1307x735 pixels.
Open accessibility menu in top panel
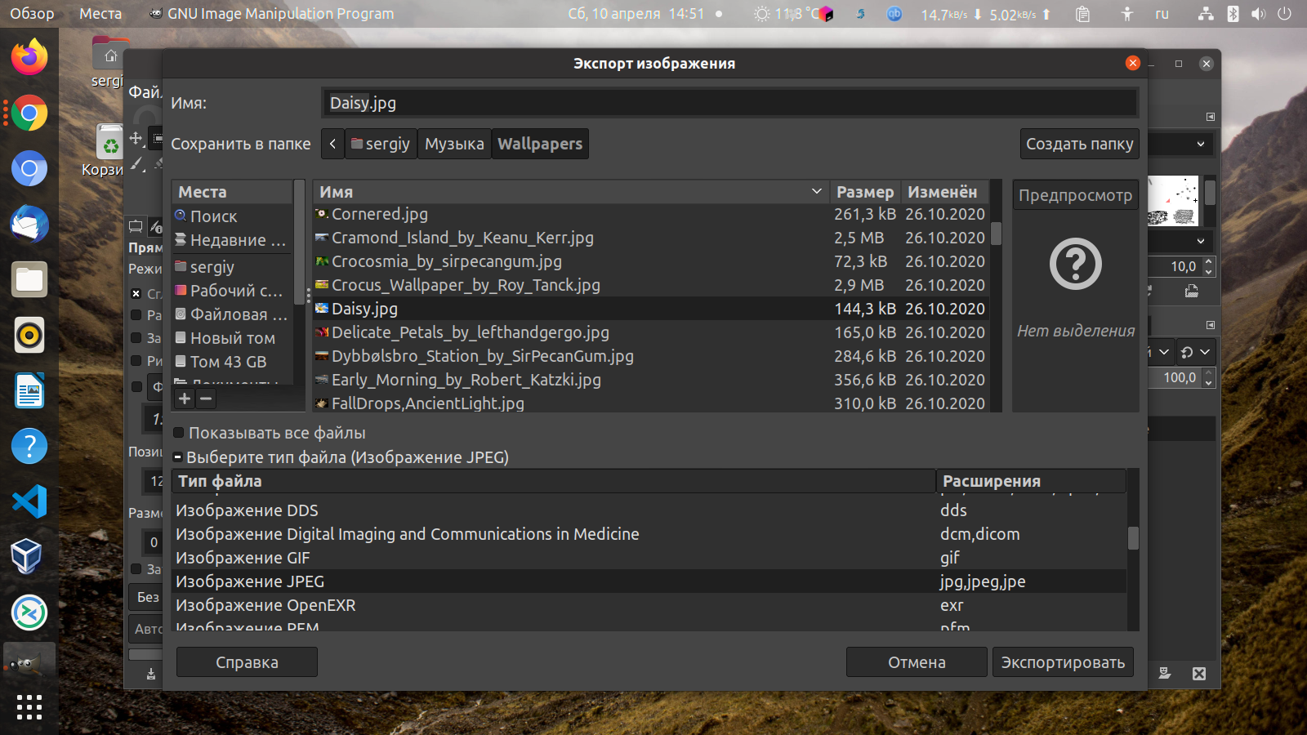point(1127,14)
